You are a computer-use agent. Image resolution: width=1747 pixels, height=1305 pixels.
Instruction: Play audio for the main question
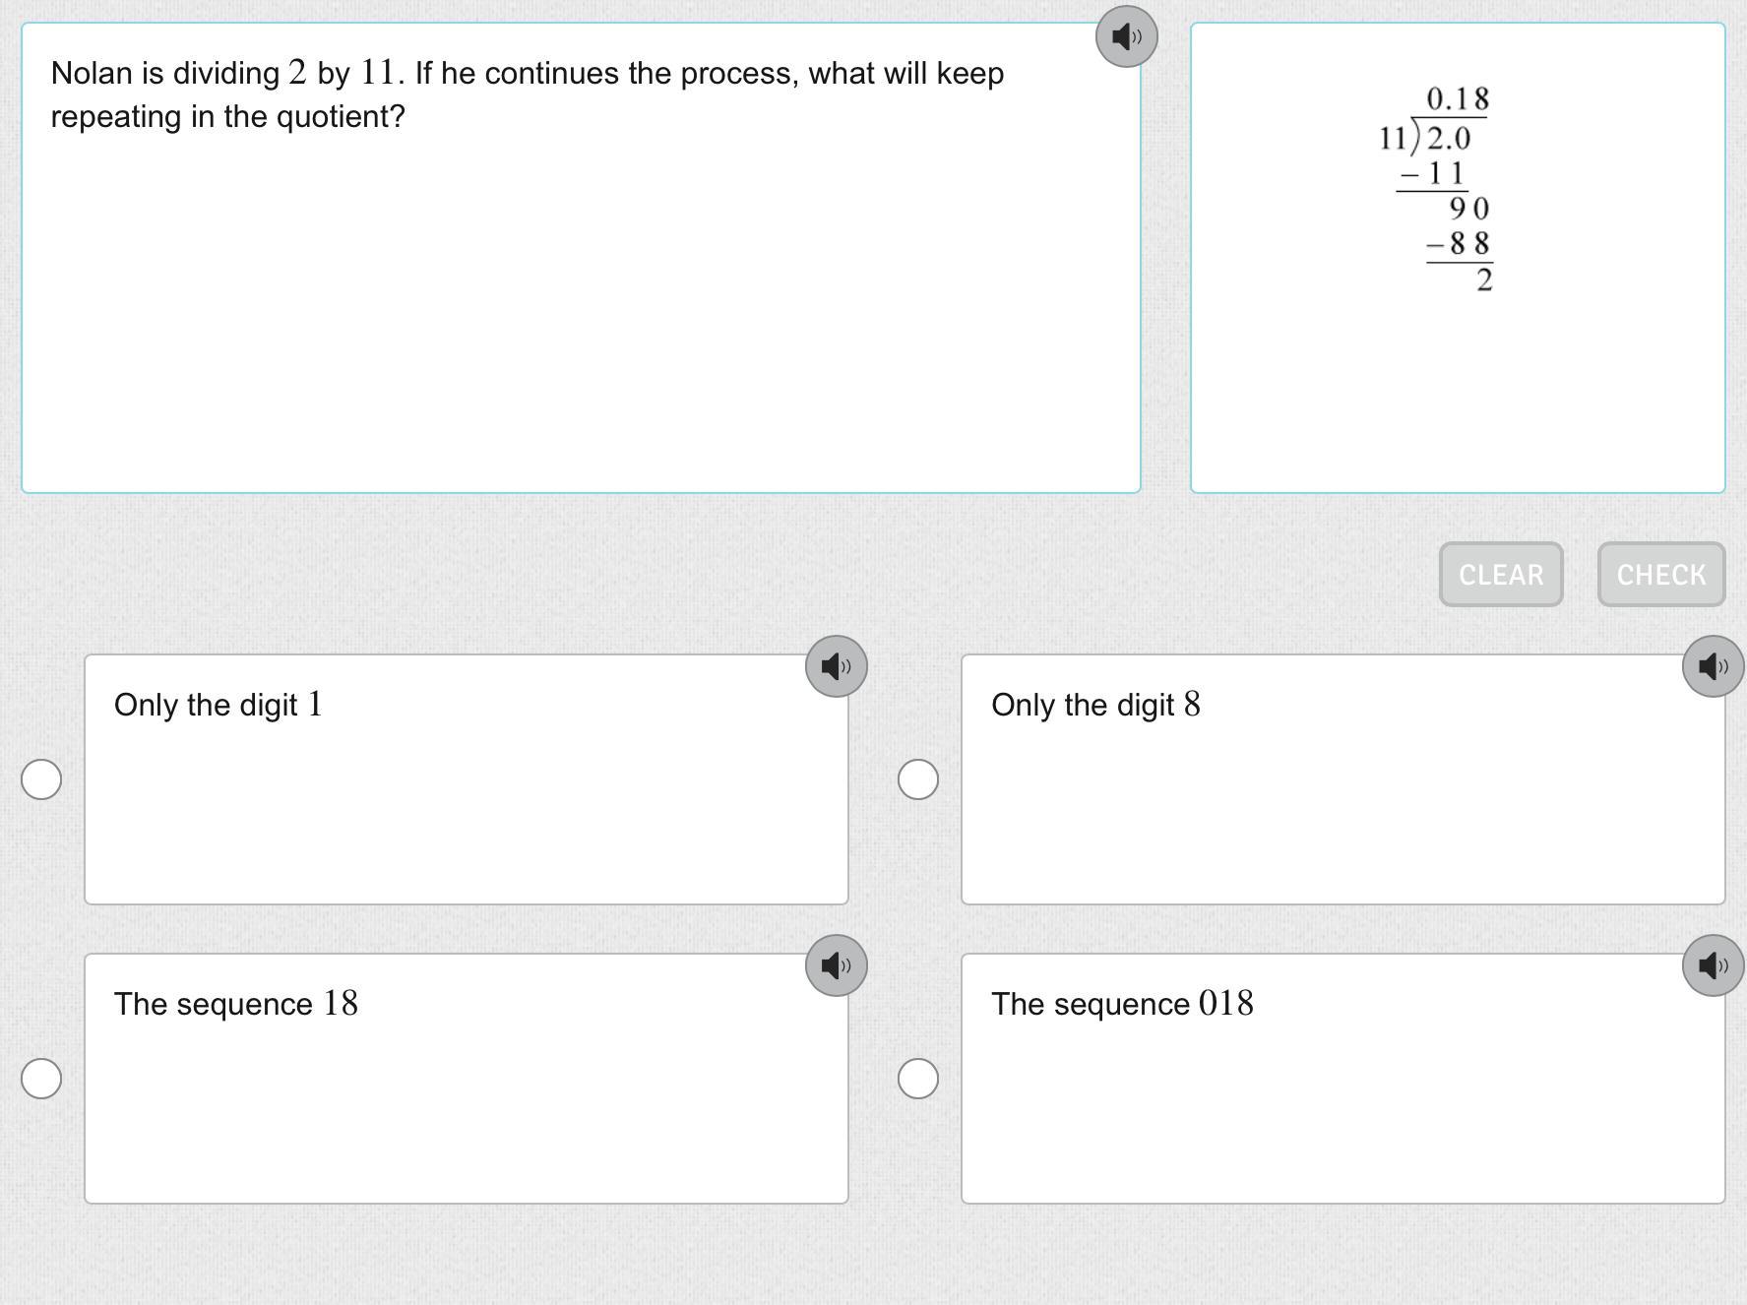(1126, 36)
